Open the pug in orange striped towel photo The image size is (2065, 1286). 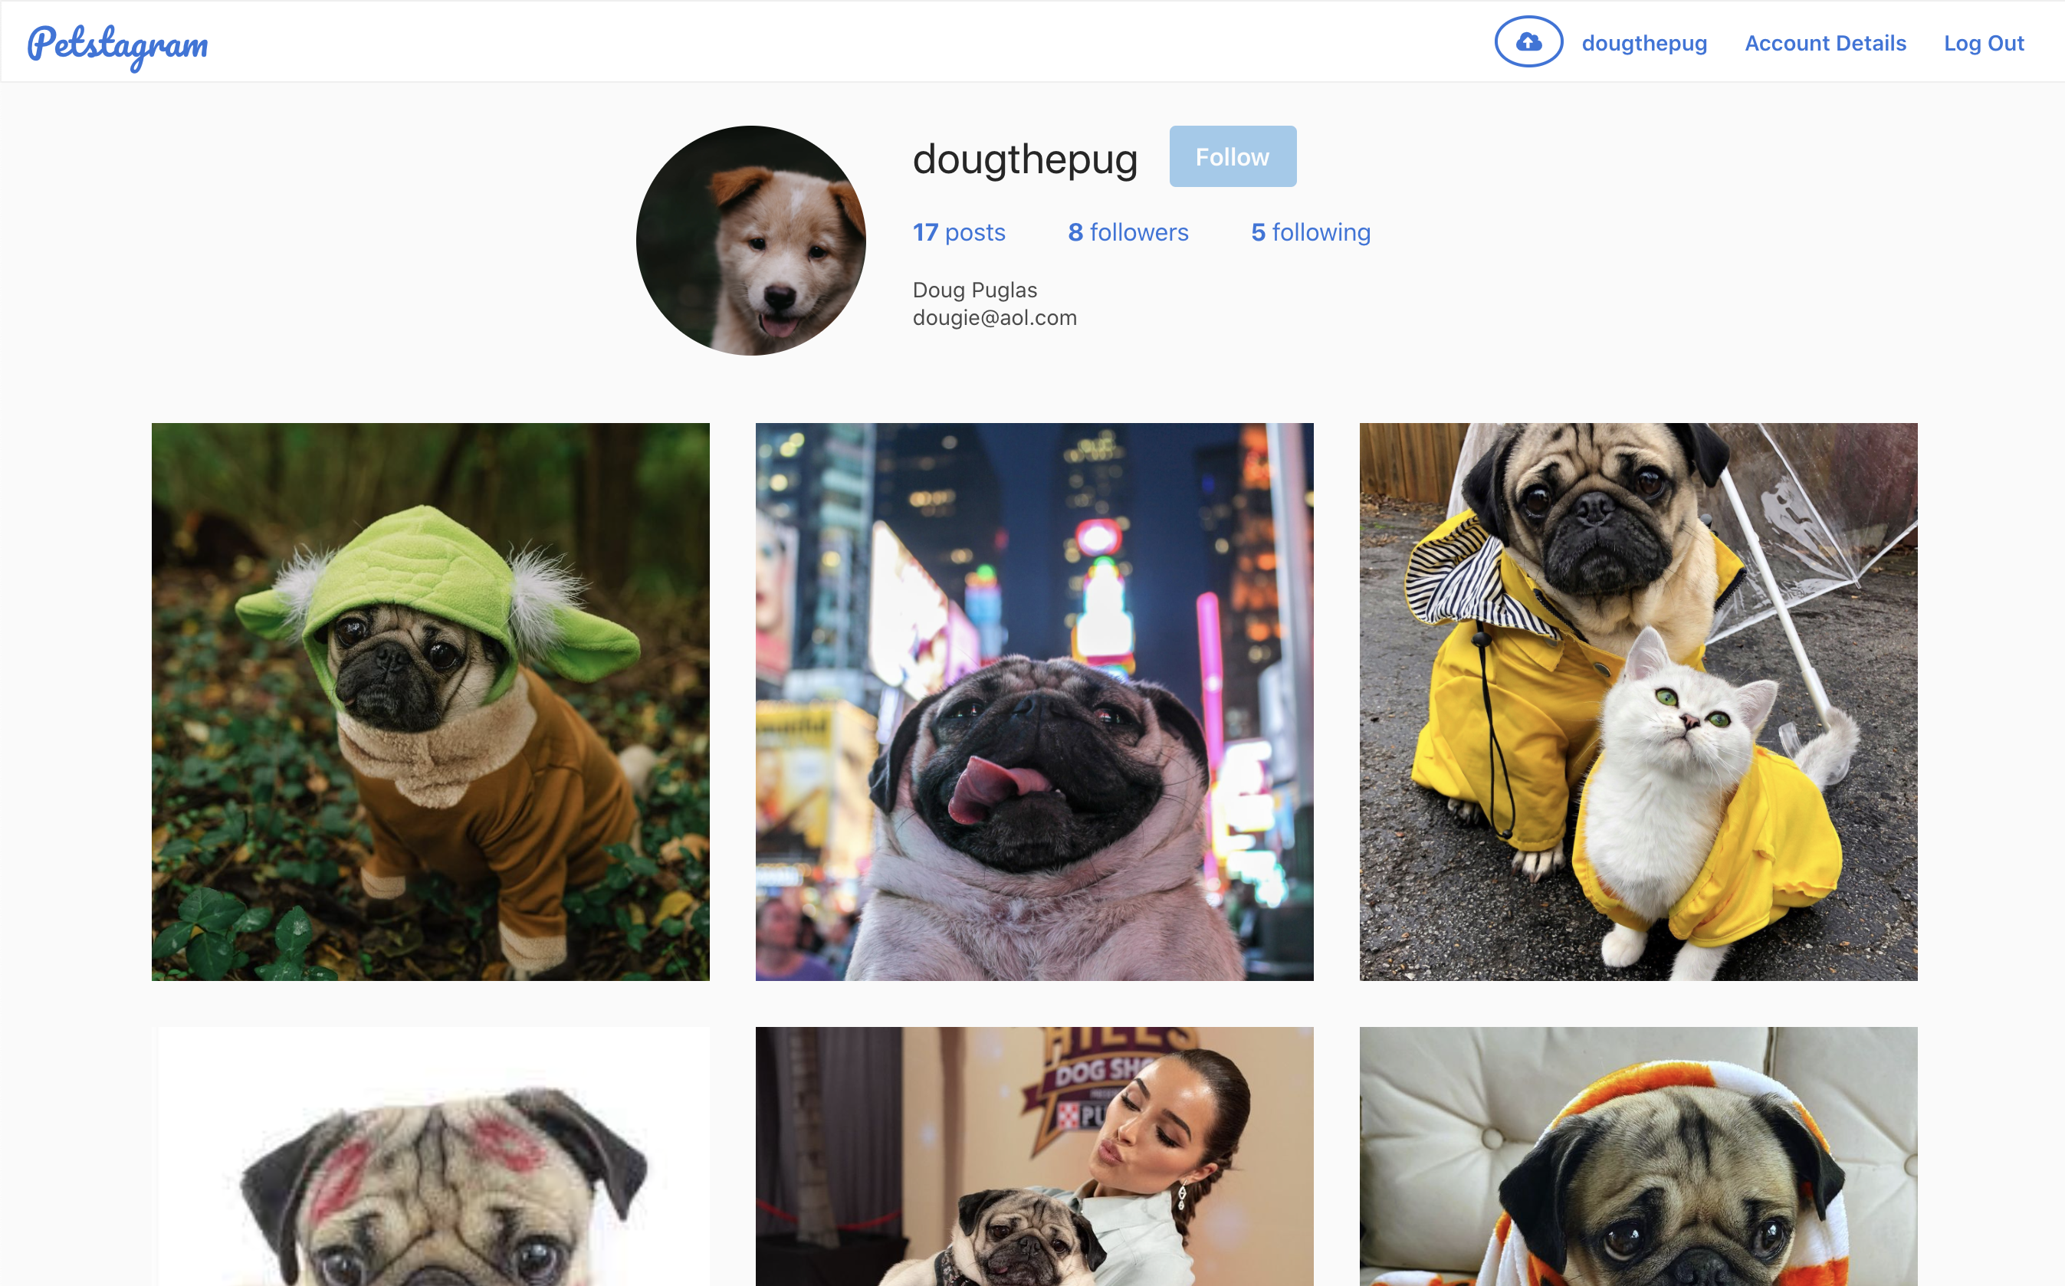[x=1638, y=1156]
